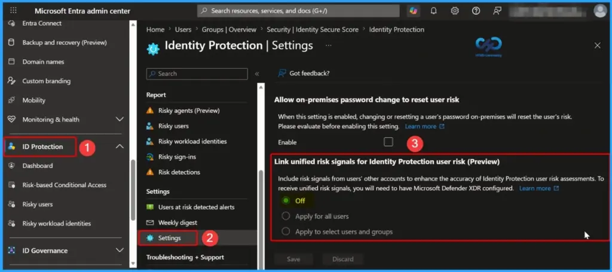Click the Entra Connect icon in sidebar

point(11,23)
